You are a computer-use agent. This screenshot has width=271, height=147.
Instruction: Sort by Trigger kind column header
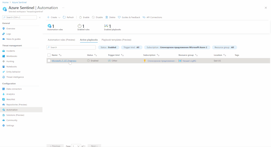point(116,55)
